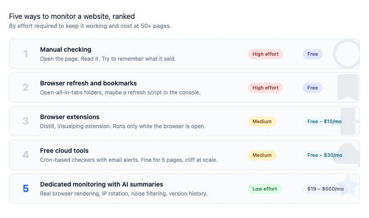Click the star icon in Dedicated monitoring row
Viewport: 369px width, 218px height.
click(348, 186)
